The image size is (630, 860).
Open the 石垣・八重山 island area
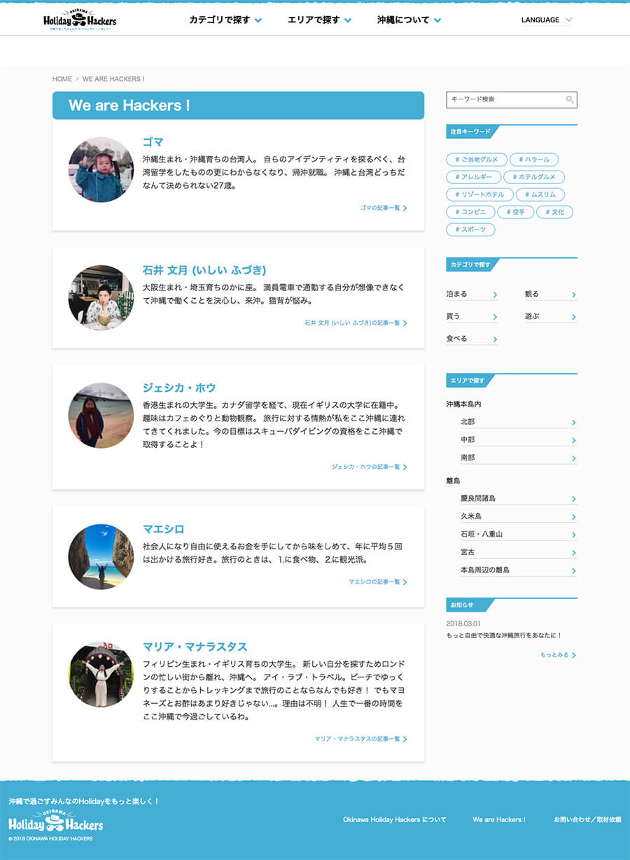point(518,534)
